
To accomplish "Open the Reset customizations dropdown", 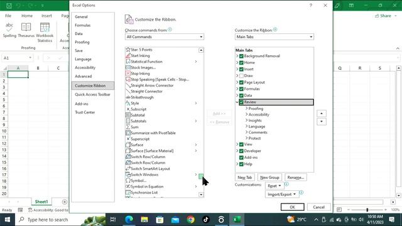I will click(274, 186).
